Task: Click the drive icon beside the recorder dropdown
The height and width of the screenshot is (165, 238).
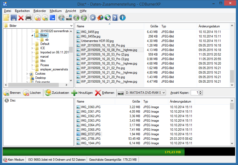Action: coord(121,93)
